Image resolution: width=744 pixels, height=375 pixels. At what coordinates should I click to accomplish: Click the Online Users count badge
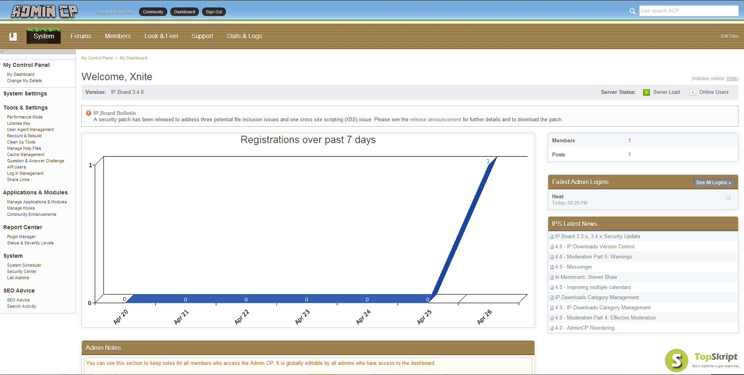point(693,92)
